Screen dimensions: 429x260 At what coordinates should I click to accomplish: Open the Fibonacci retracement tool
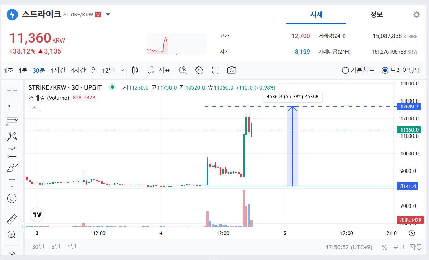coord(12,121)
